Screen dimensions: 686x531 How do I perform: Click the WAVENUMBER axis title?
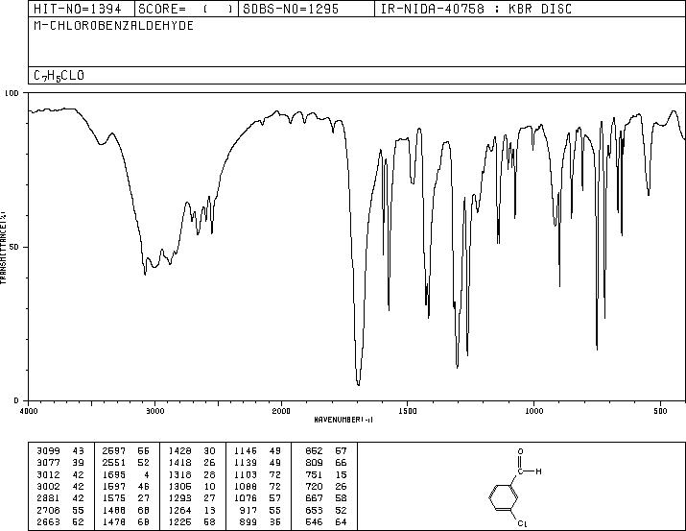(343, 420)
